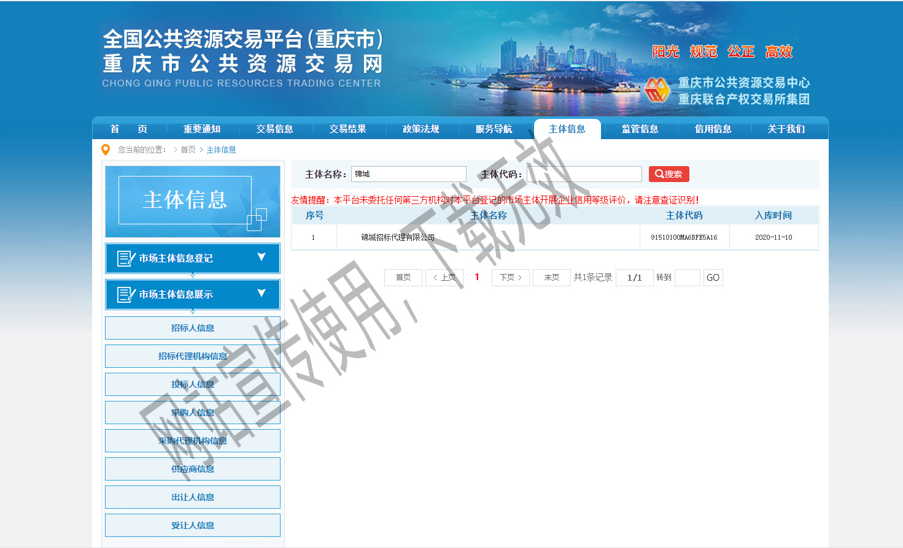The height and width of the screenshot is (548, 903).
Task: Click the orange location pin icon
Action: (106, 150)
